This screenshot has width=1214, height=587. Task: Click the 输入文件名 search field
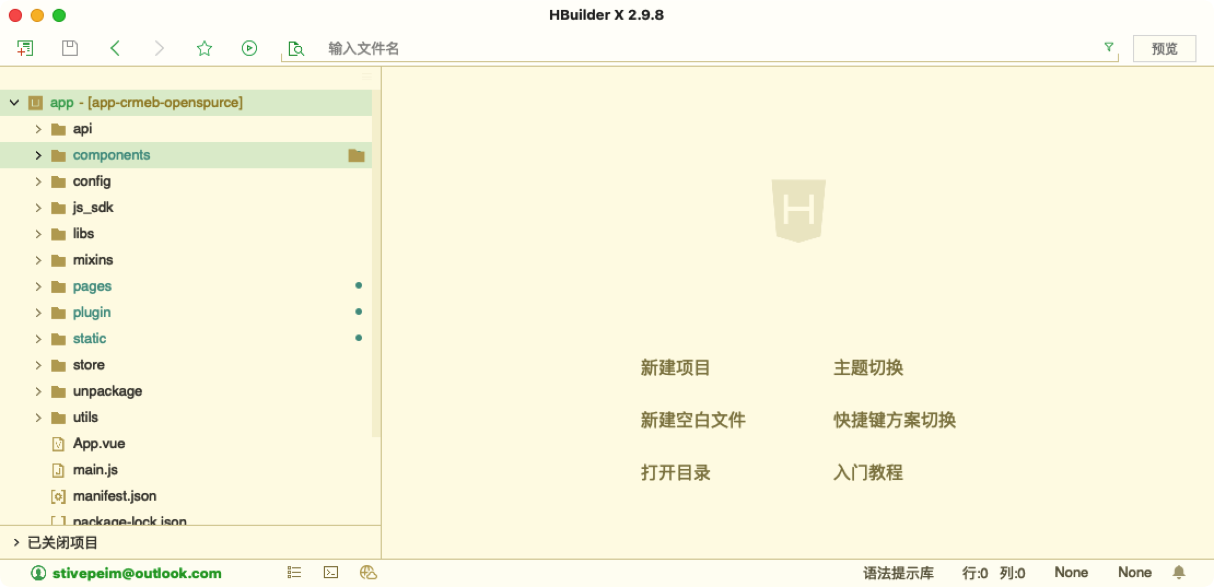click(x=700, y=49)
